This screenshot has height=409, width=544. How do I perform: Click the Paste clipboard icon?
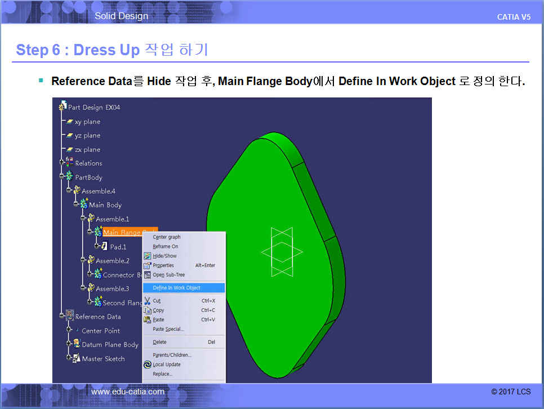[x=148, y=320]
